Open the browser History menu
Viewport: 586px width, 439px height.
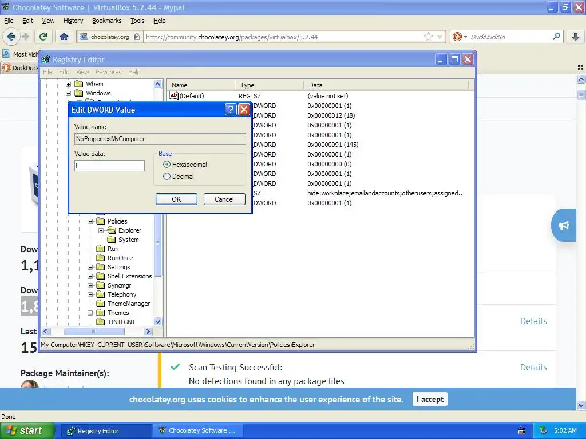point(73,21)
